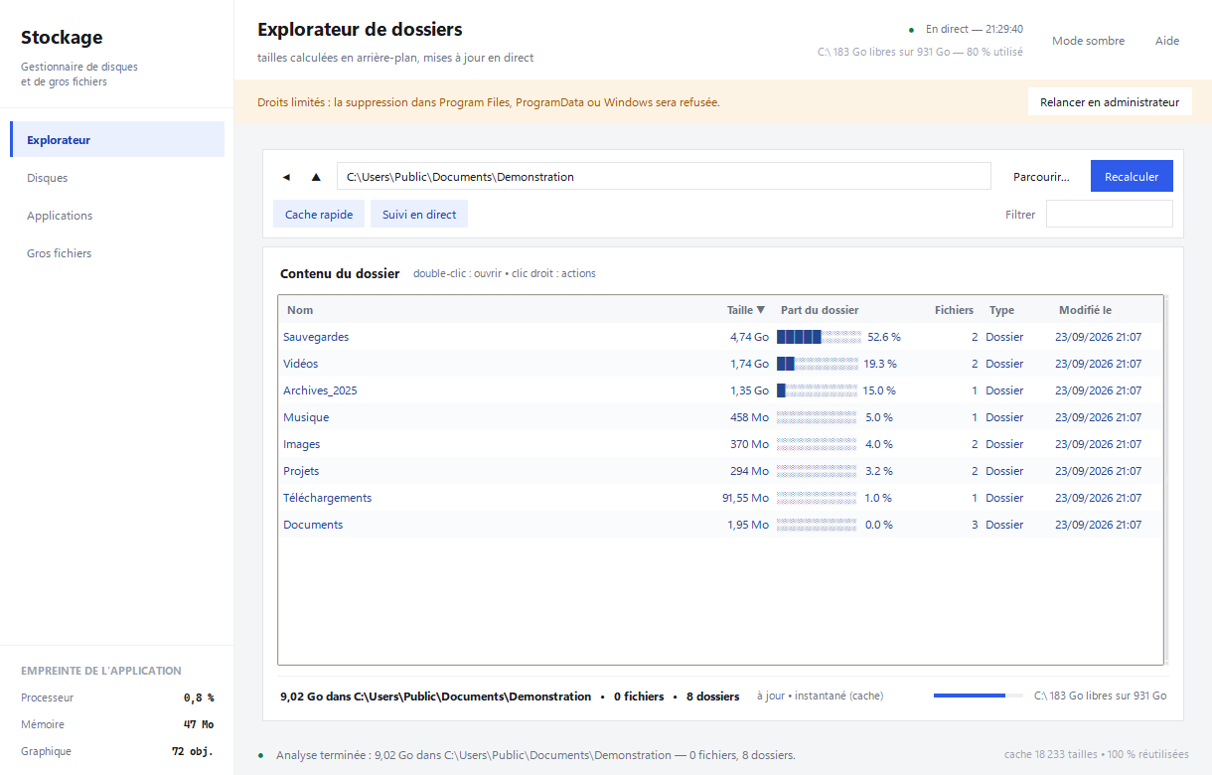This screenshot has height=775, width=1212.
Task: Click the 1,95 Mo size value
Action: [x=748, y=525]
